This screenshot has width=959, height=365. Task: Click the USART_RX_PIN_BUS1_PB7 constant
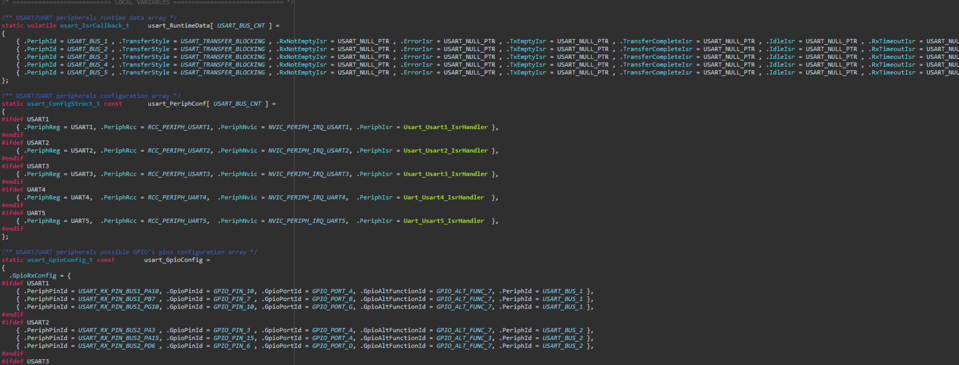[117, 299]
